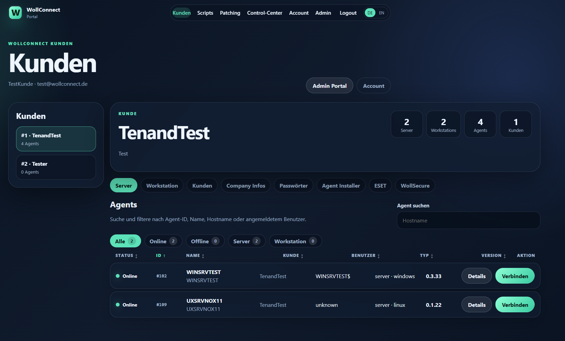Filter agents by Server chip
The width and height of the screenshot is (565, 341).
pos(247,241)
